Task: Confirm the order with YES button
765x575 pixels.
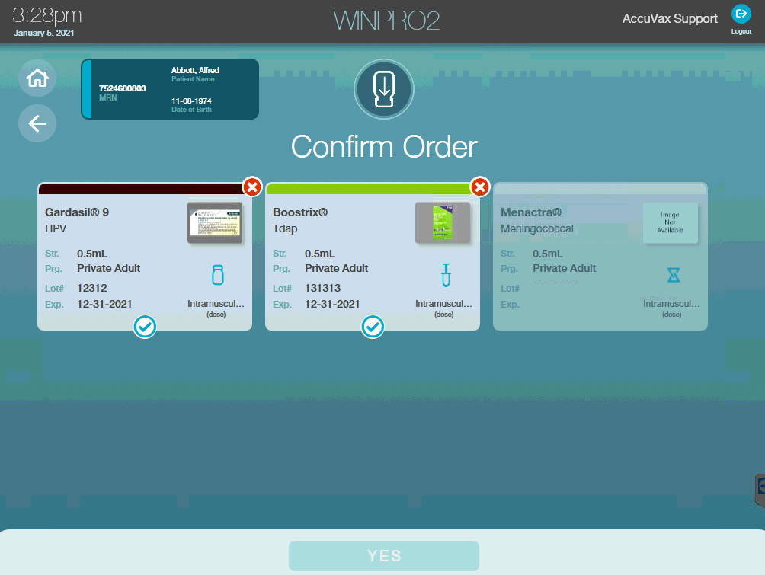Action: (384, 555)
